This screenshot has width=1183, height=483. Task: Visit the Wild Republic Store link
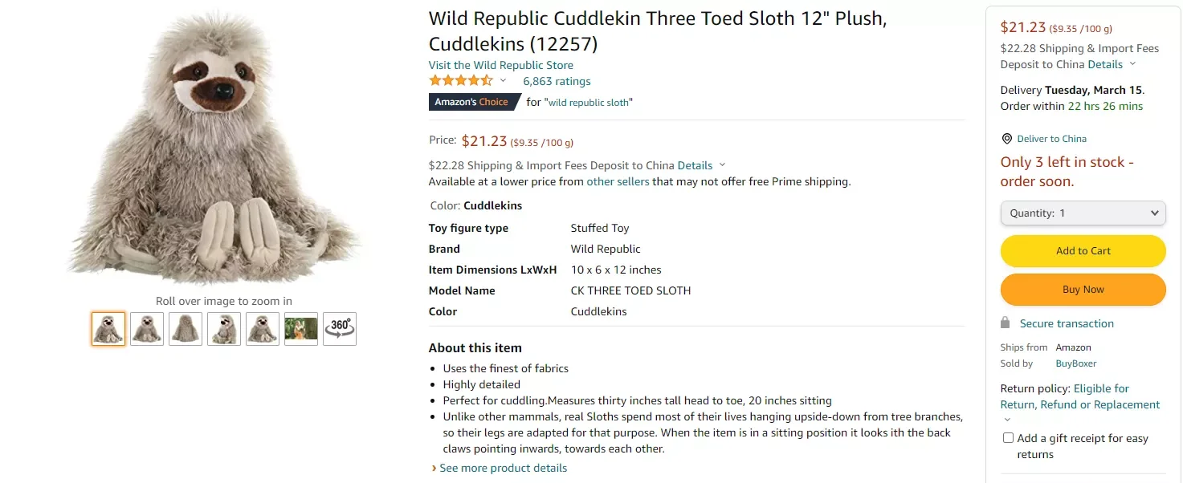click(x=501, y=65)
